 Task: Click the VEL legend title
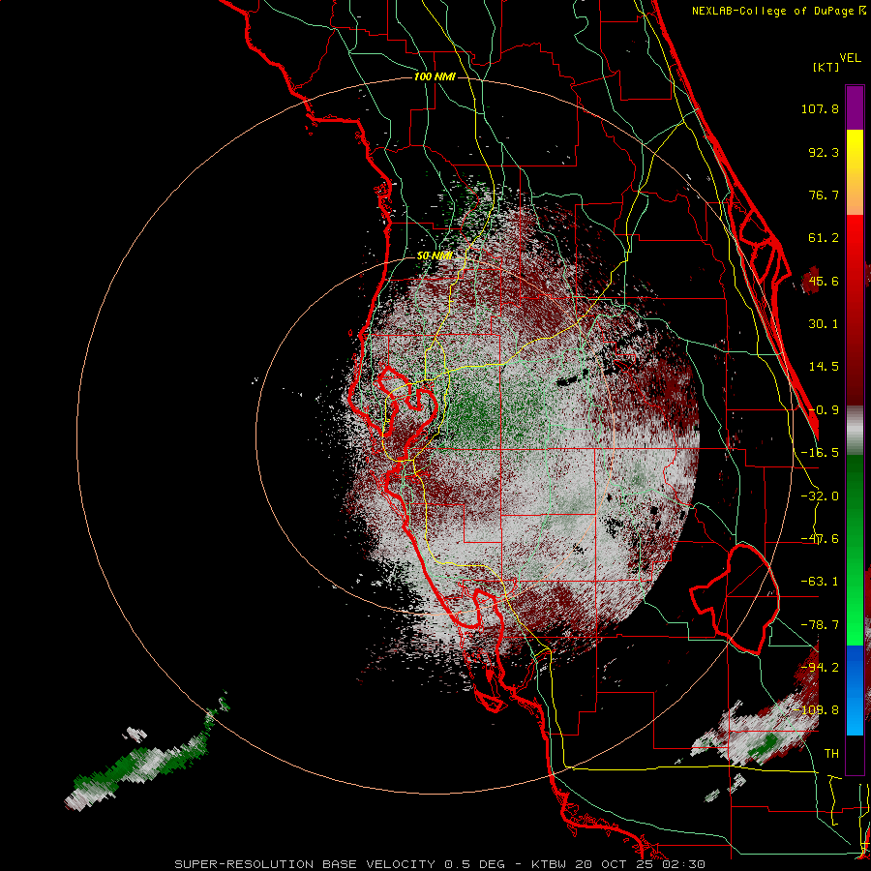(850, 58)
